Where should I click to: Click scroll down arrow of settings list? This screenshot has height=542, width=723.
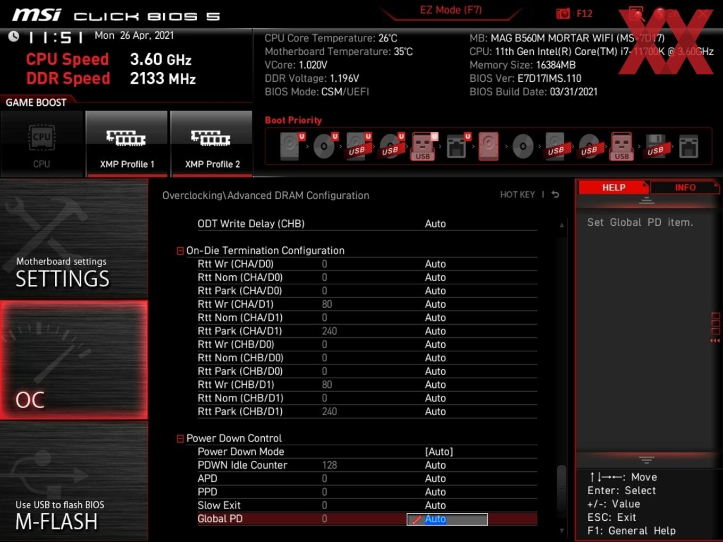[x=561, y=530]
